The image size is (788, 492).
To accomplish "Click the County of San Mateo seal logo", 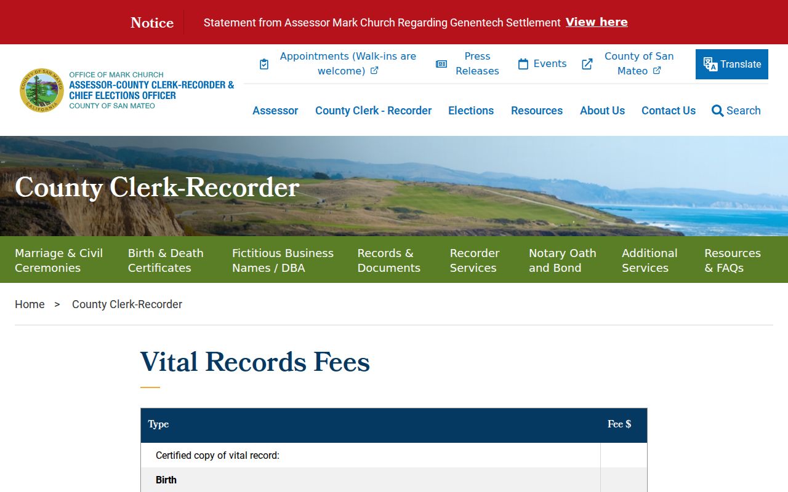I will (x=42, y=90).
